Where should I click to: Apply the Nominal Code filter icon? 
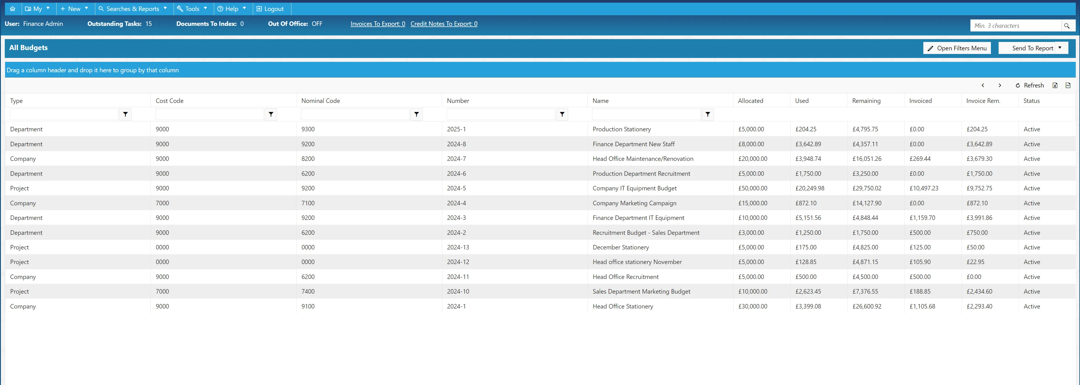[x=416, y=114]
